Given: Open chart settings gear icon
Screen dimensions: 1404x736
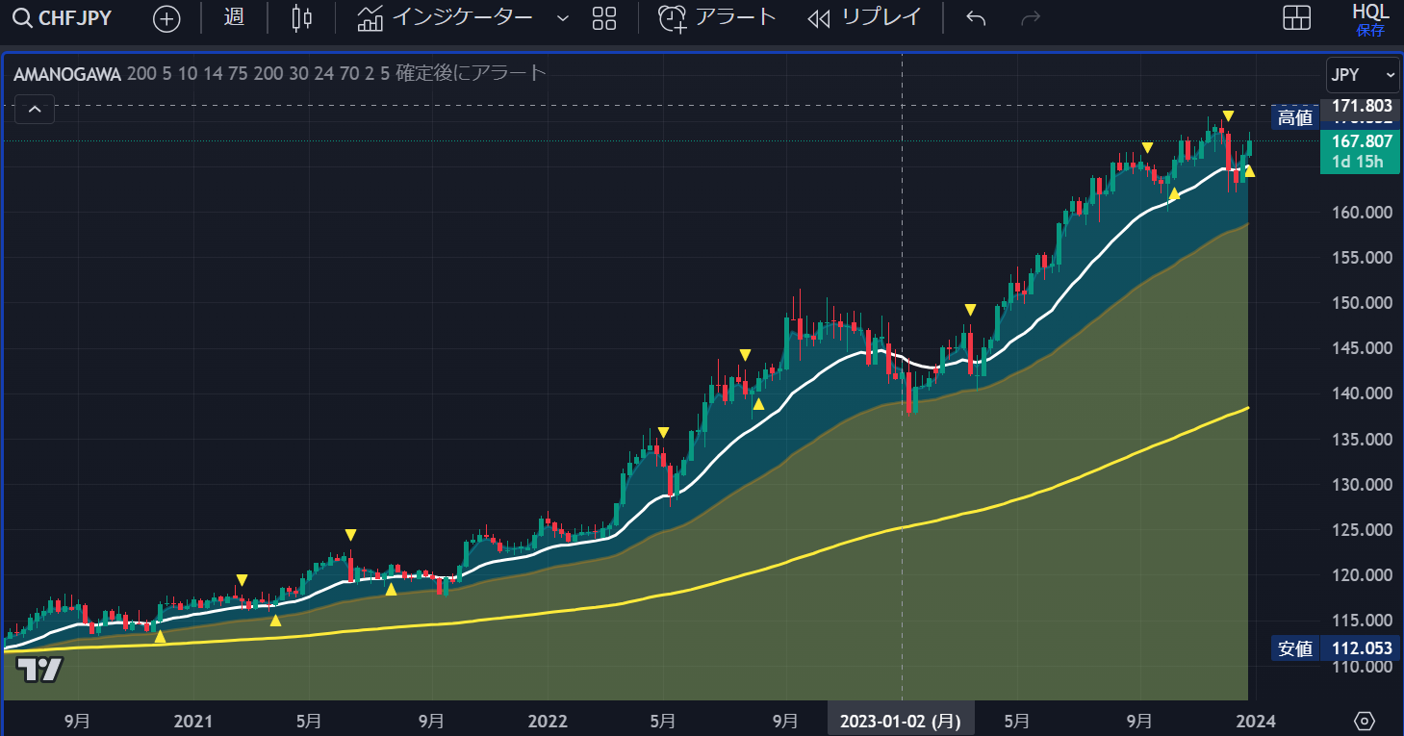Looking at the screenshot, I should 1365,721.
